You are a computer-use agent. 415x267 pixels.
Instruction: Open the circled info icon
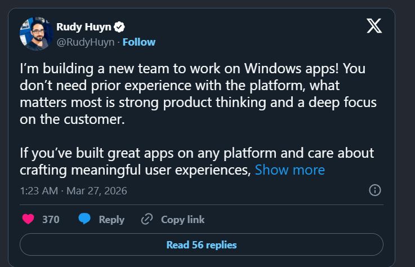tap(375, 190)
